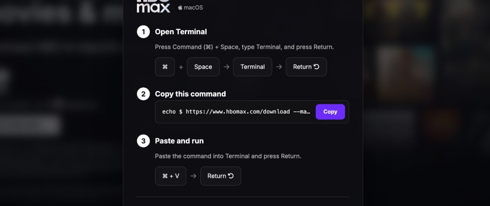
Task: Select the echo command text field
Action: click(x=252, y=112)
